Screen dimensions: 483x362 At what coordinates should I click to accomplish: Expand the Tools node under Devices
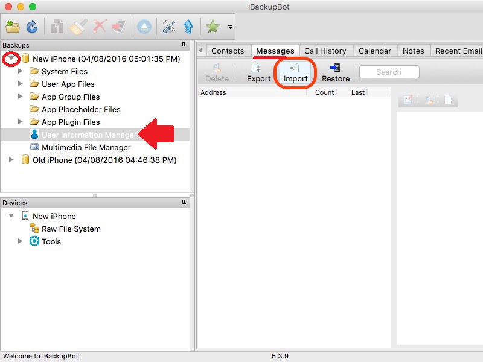tap(20, 241)
